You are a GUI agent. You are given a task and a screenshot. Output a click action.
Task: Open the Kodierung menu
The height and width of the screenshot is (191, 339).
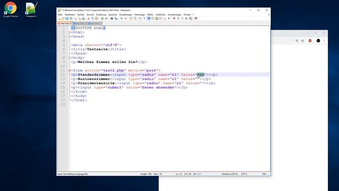[x=101, y=15]
